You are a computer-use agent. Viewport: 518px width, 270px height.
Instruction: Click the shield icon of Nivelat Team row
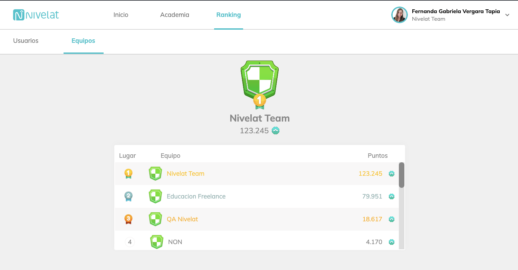(155, 174)
